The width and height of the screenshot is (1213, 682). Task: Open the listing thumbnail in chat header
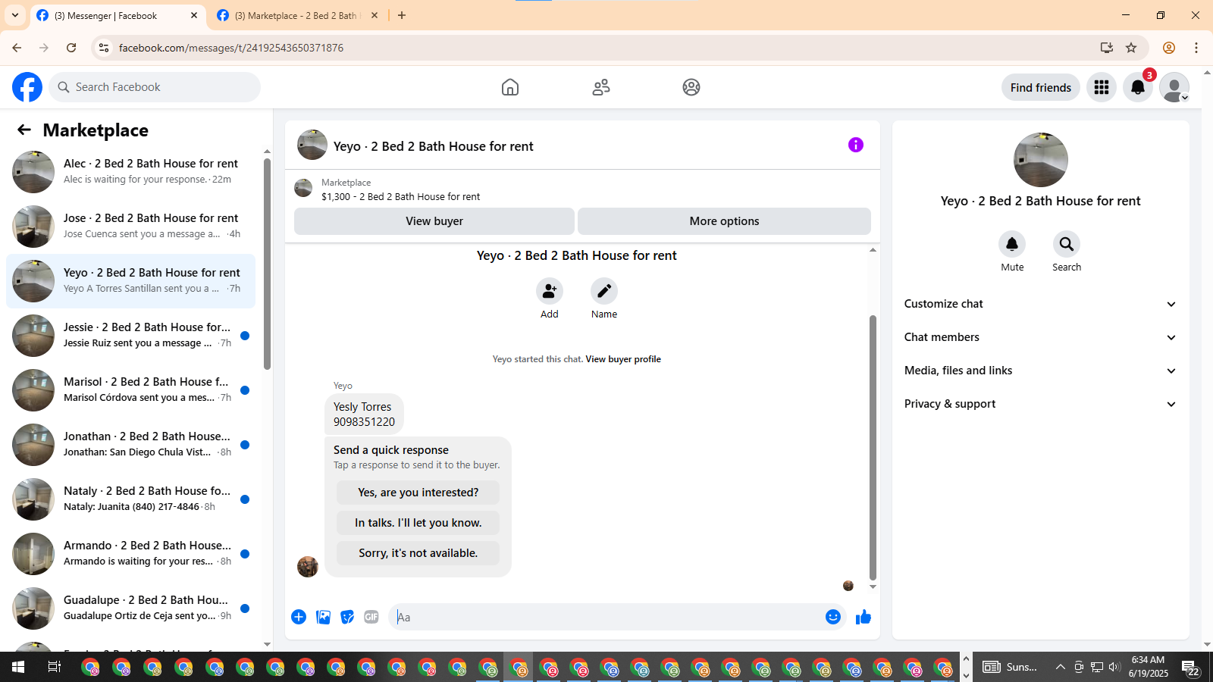[x=303, y=188]
